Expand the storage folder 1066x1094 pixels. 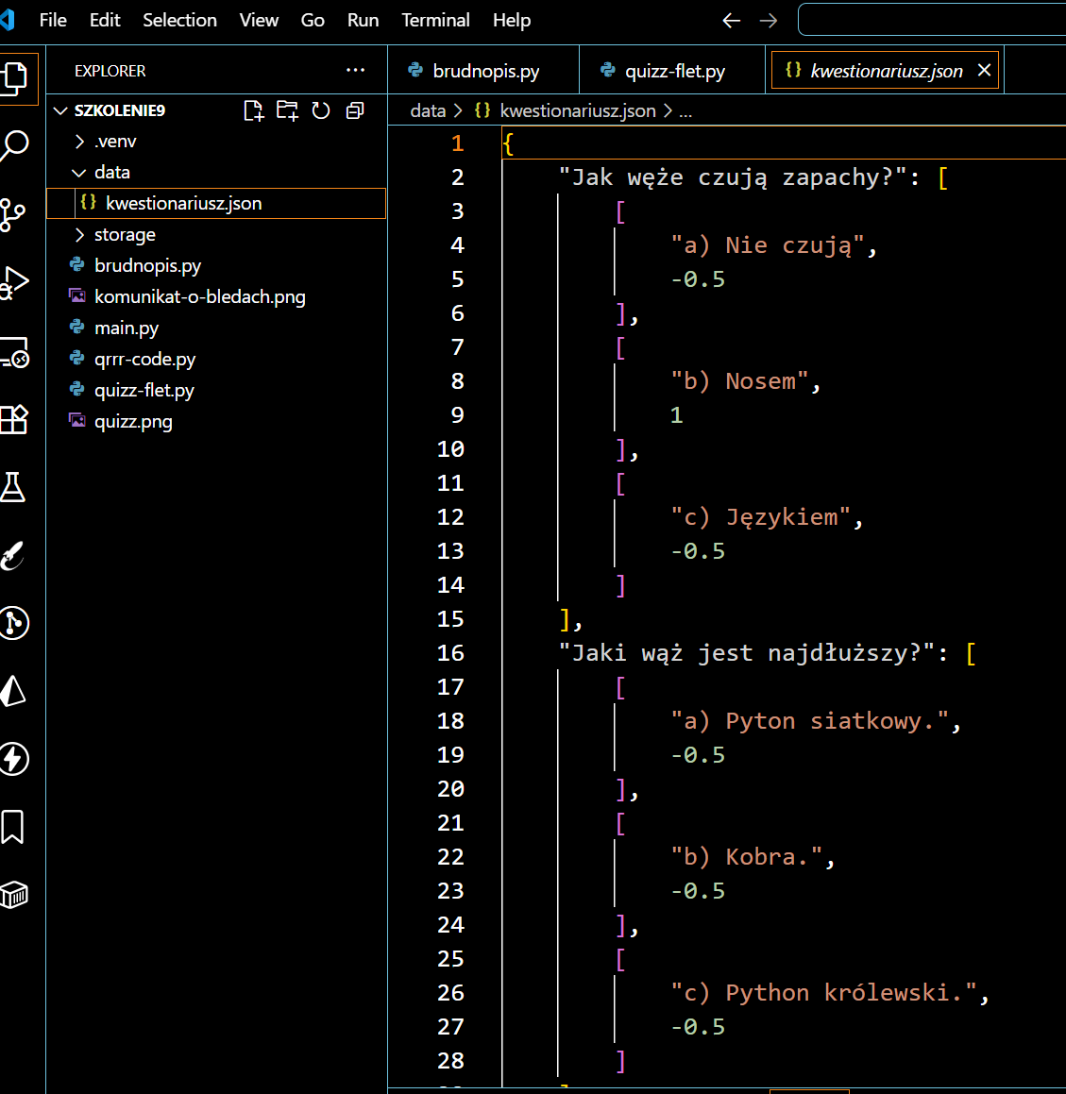pyautogui.click(x=79, y=234)
